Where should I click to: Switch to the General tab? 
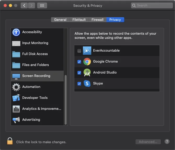pos(60,20)
